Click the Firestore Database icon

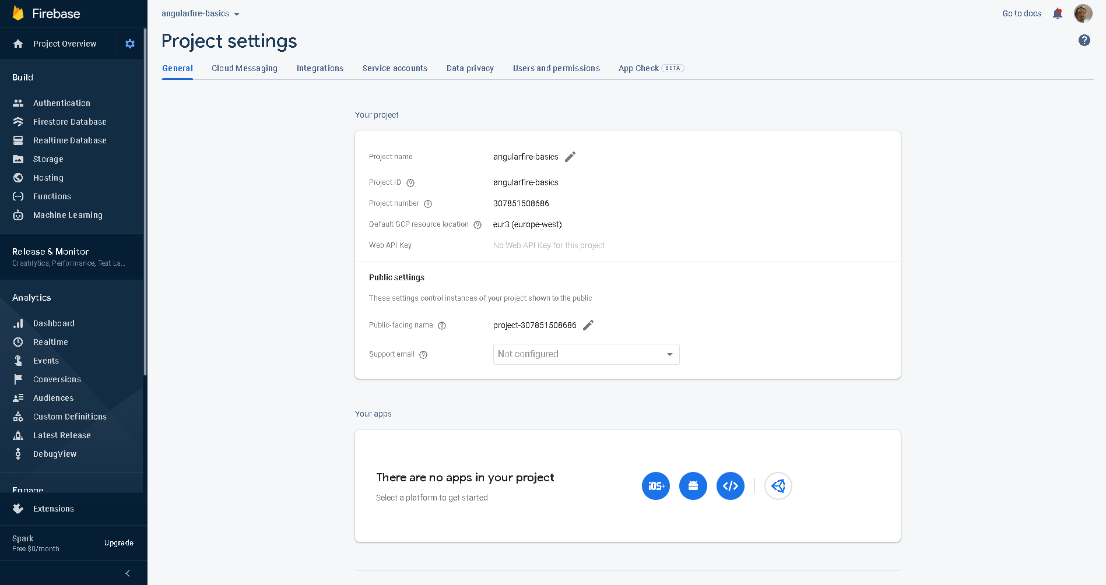pyautogui.click(x=18, y=122)
